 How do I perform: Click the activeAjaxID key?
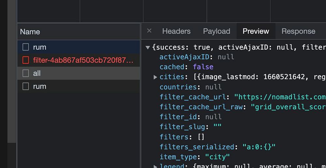(185, 57)
